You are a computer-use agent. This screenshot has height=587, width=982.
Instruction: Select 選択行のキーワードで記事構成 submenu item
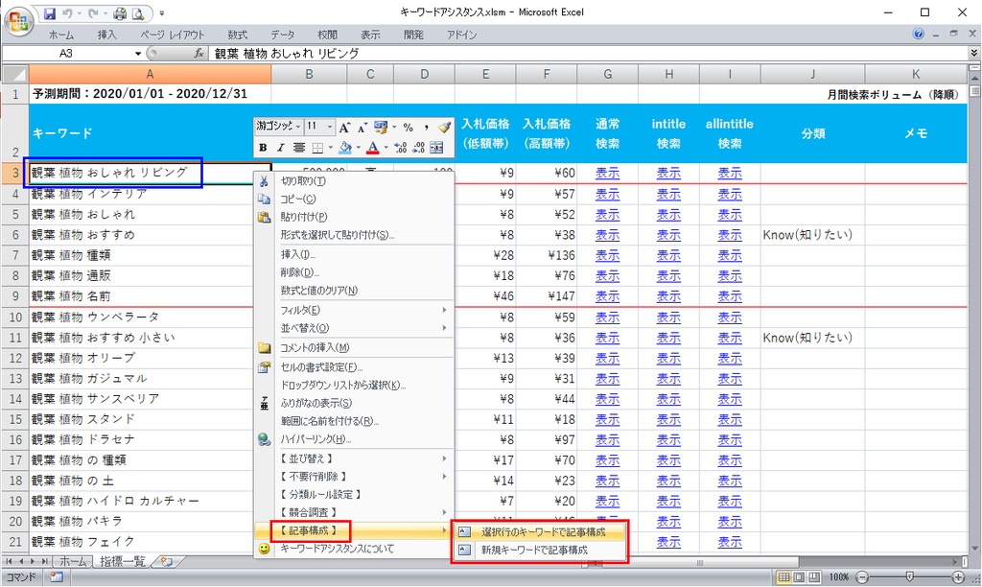pos(541,532)
